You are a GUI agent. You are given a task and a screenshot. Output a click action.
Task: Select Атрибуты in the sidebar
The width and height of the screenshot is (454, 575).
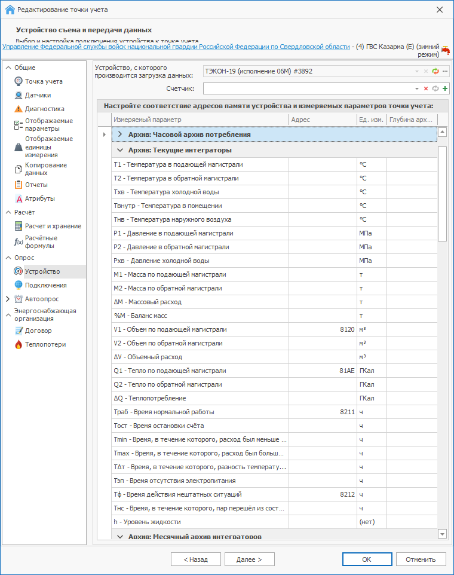[x=39, y=198]
